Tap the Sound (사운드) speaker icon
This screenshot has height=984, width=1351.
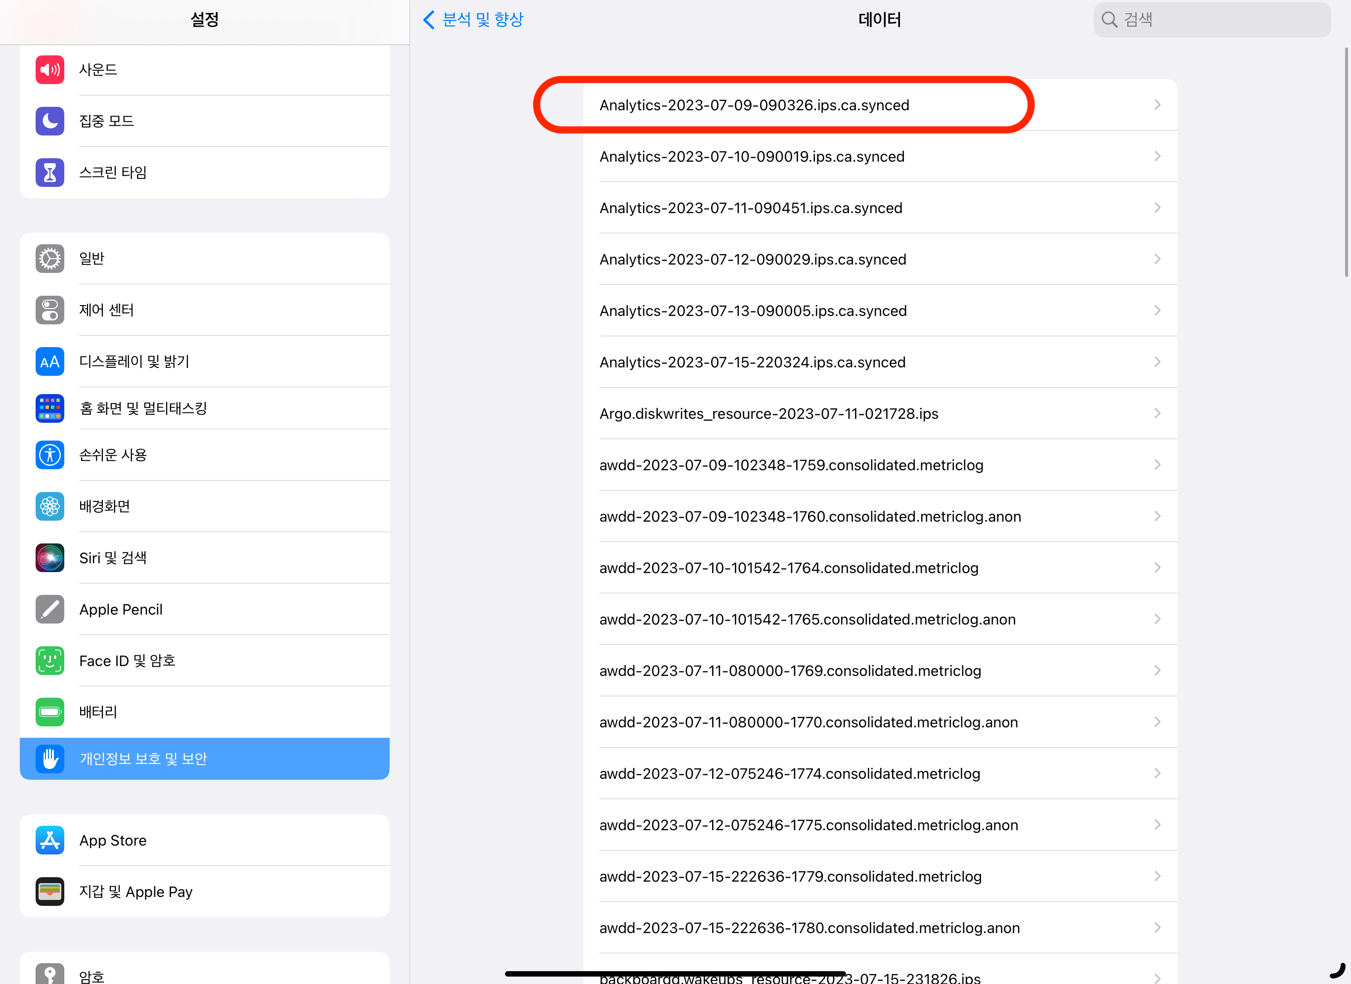point(49,70)
